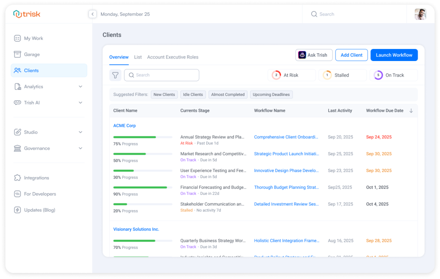440x279 pixels.
Task: Toggle the Workflow Due Date sort arrow
Action: point(412,110)
